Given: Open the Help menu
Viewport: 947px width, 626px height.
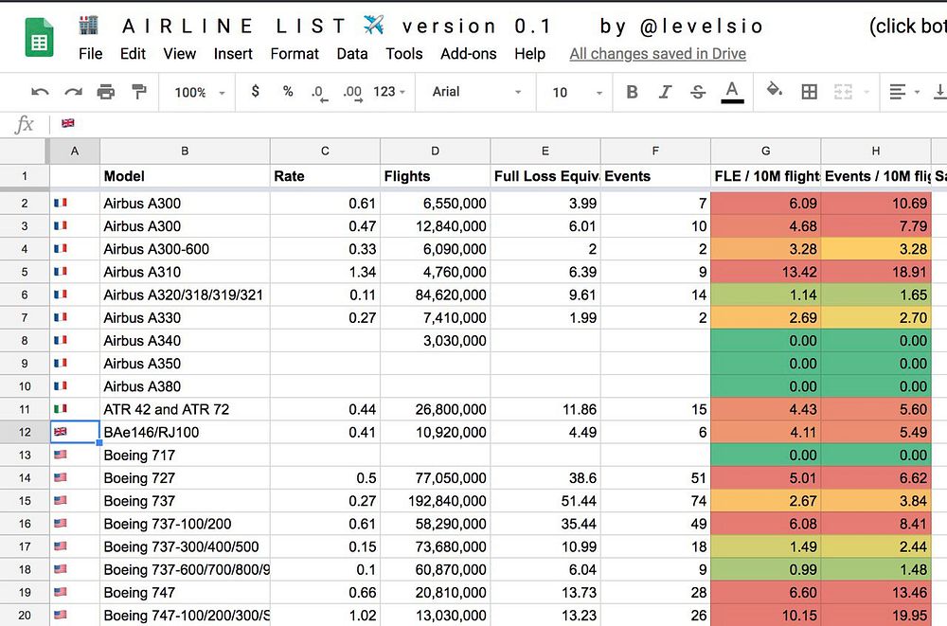Looking at the screenshot, I should 529,54.
